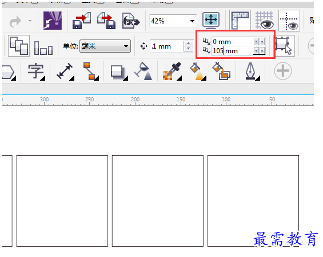The height and width of the screenshot is (257, 323).
Task: Select the Smart Fill tool
Action: point(221,72)
